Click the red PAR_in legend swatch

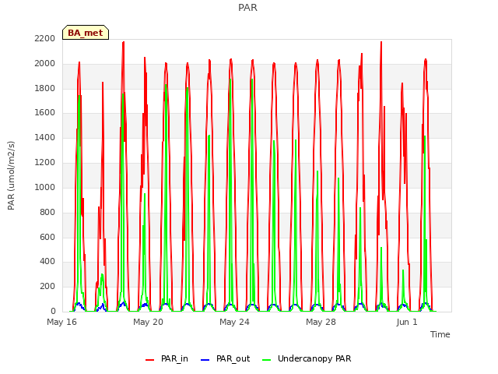(149, 360)
